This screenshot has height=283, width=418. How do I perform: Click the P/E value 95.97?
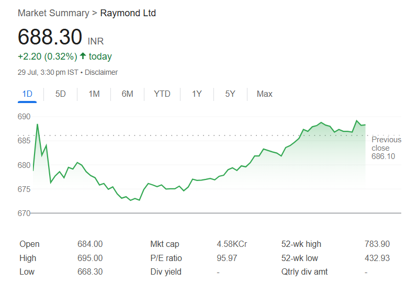pos(227,258)
